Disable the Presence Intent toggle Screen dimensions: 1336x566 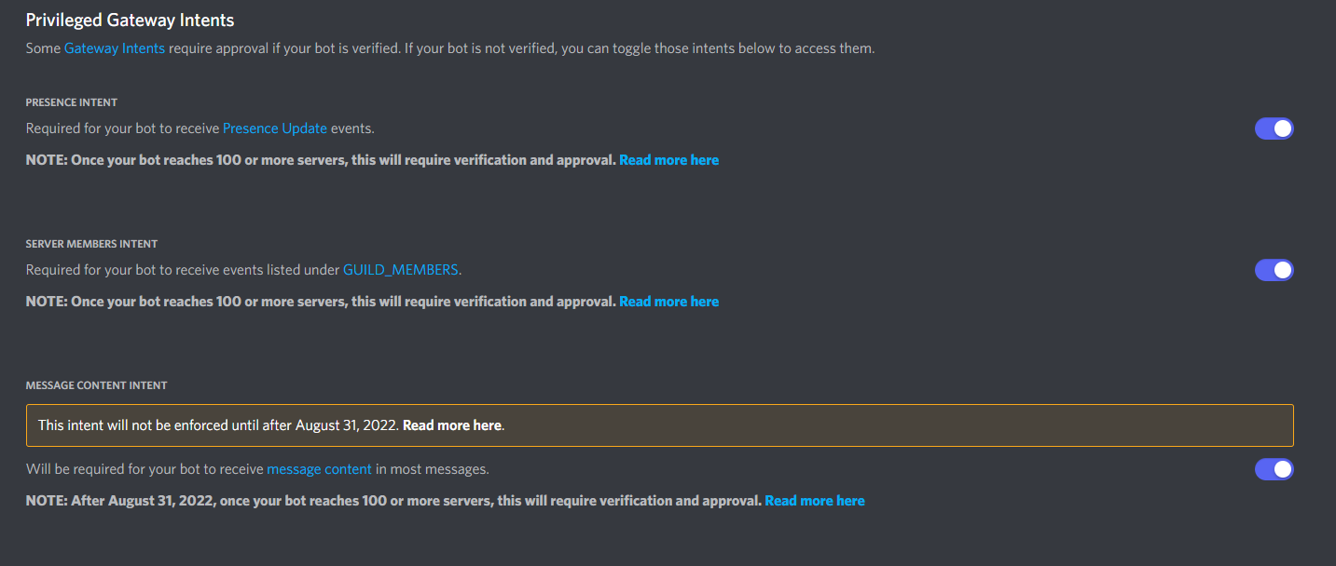click(x=1274, y=128)
